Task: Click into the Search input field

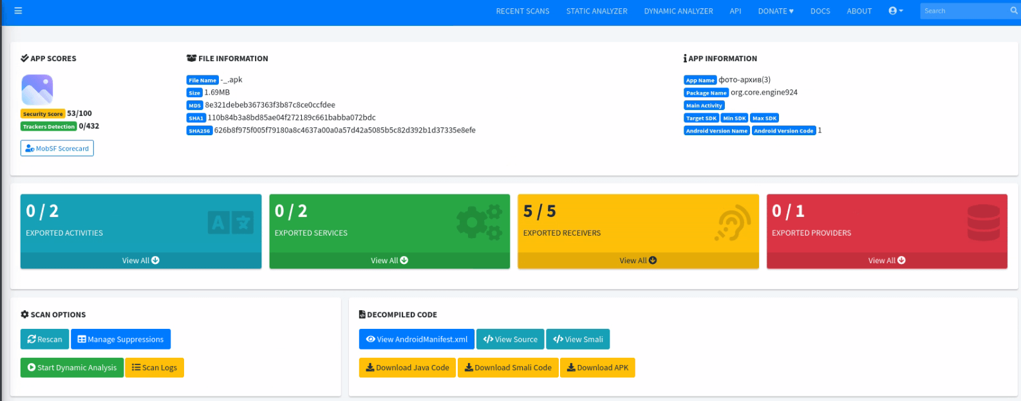Action: click(x=962, y=11)
